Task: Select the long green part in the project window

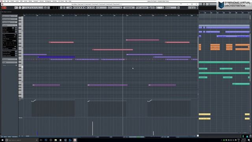Action: tap(224, 62)
